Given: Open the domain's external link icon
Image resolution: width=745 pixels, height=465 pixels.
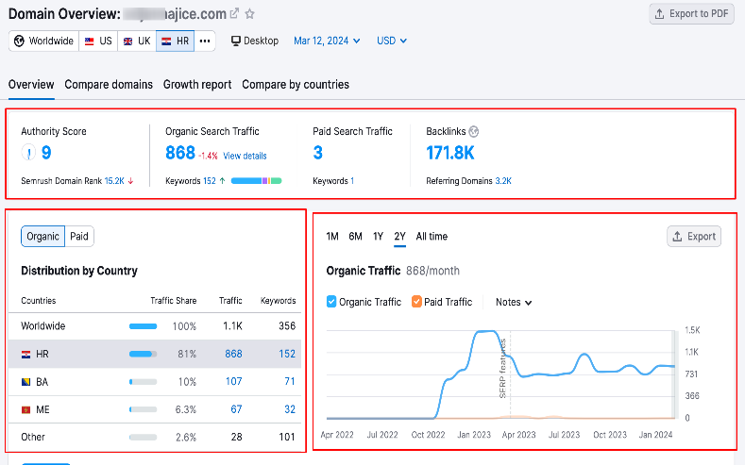Looking at the screenshot, I should 234,13.
